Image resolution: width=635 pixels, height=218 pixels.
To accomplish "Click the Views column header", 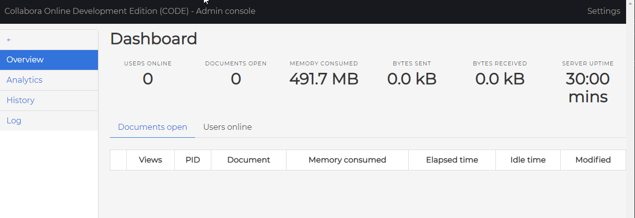I will (x=150, y=160).
